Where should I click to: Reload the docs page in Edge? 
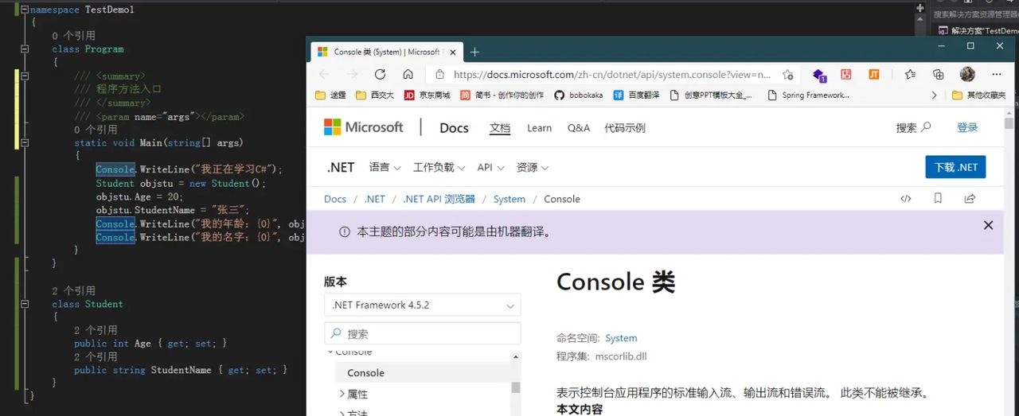[x=380, y=74]
